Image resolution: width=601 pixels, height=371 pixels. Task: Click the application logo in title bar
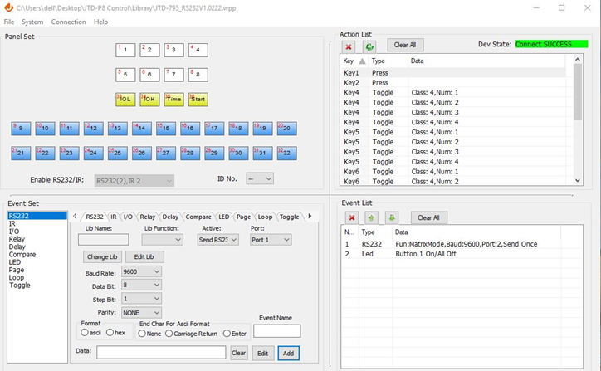pyautogui.click(x=8, y=7)
